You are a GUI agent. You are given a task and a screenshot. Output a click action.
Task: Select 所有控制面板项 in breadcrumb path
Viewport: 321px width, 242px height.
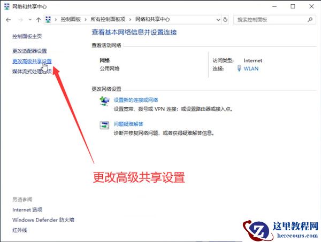pyautogui.click(x=108, y=20)
